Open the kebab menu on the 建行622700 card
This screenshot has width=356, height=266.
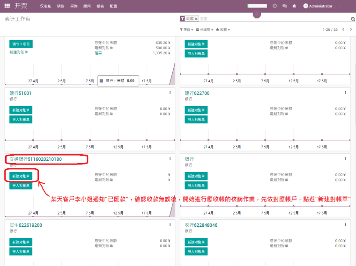[x=345, y=93]
